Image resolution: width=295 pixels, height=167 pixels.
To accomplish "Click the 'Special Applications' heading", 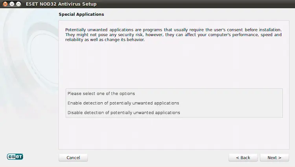I will 81,15.
